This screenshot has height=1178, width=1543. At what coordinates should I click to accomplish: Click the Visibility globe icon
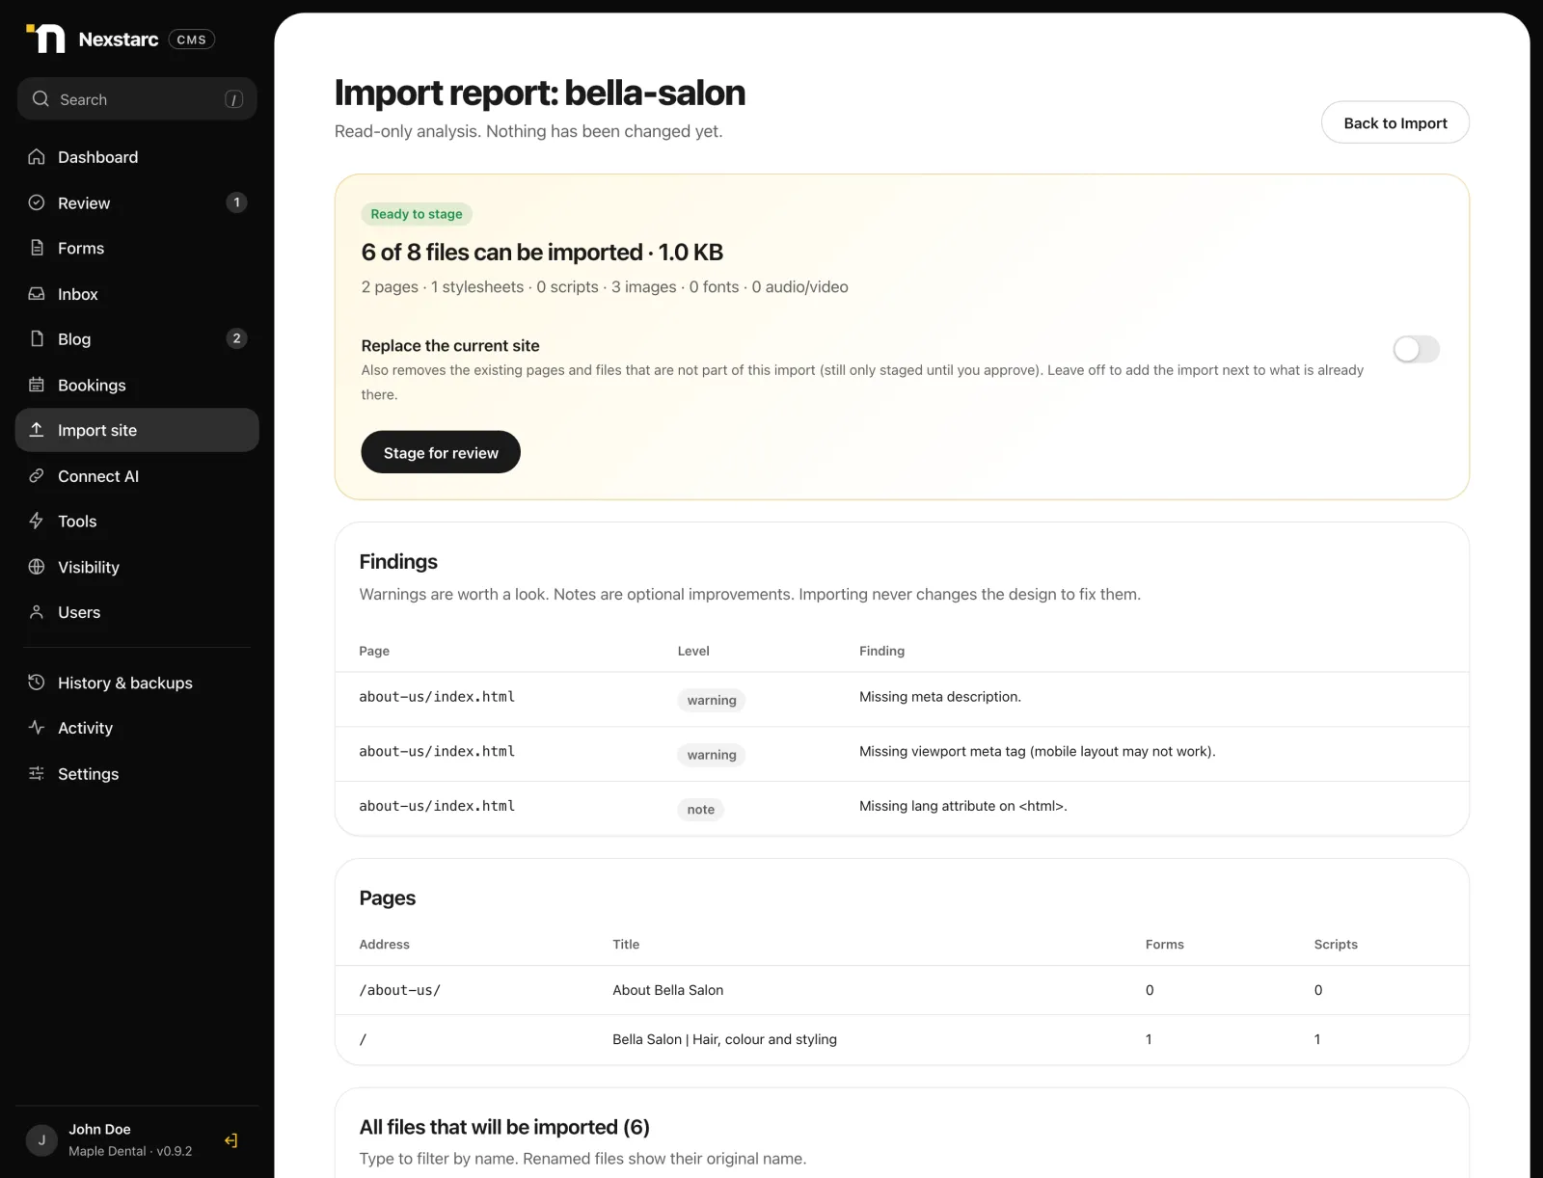pyautogui.click(x=37, y=567)
